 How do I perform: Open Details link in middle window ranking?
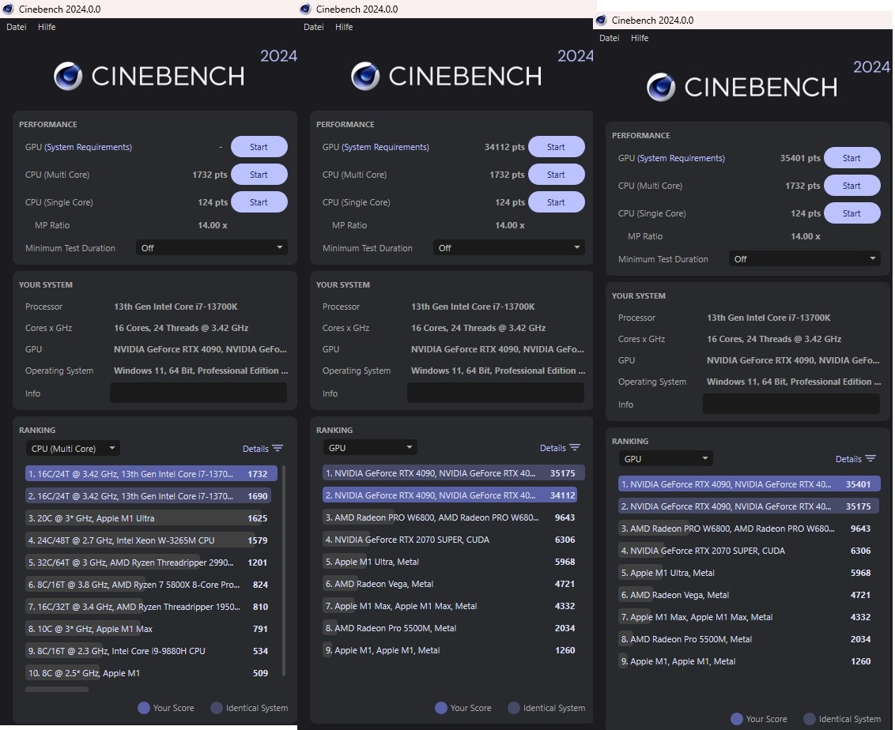(x=553, y=448)
